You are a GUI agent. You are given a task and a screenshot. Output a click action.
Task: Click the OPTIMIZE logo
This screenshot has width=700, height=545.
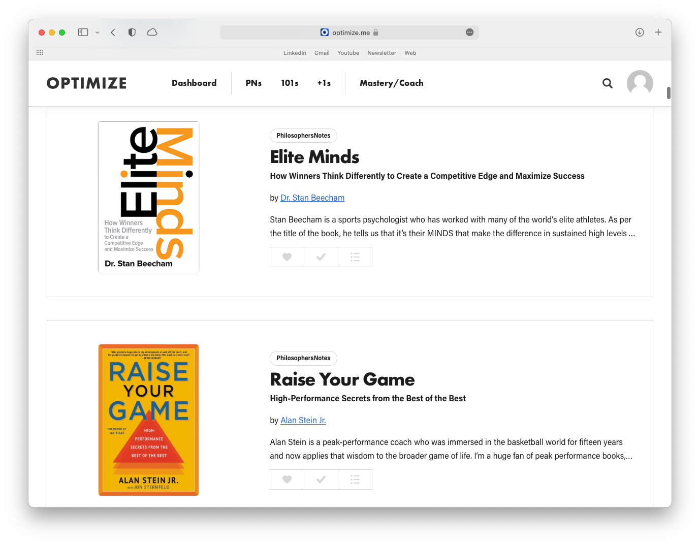[x=87, y=83]
